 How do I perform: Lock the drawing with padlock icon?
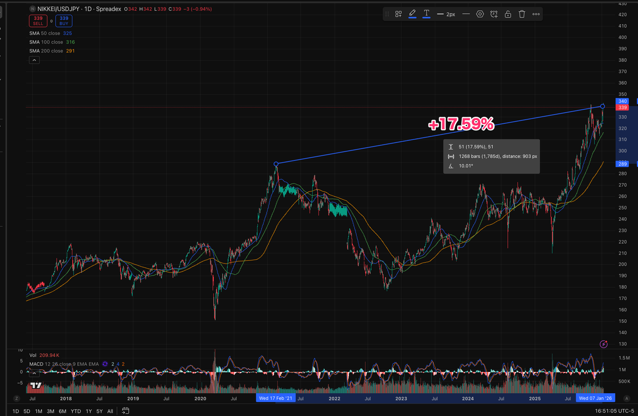pyautogui.click(x=508, y=14)
